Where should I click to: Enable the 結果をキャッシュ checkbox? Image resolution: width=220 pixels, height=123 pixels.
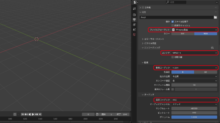173,25
